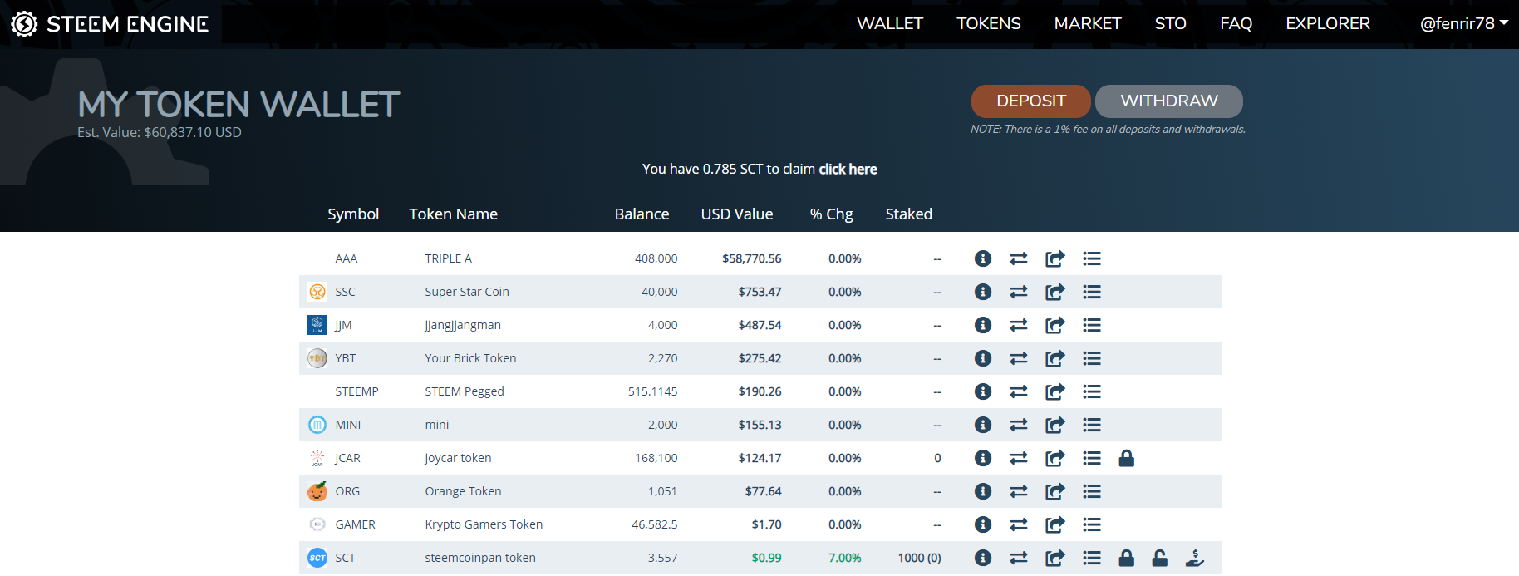
Task: Go to the WALLET menu
Action: [x=890, y=23]
